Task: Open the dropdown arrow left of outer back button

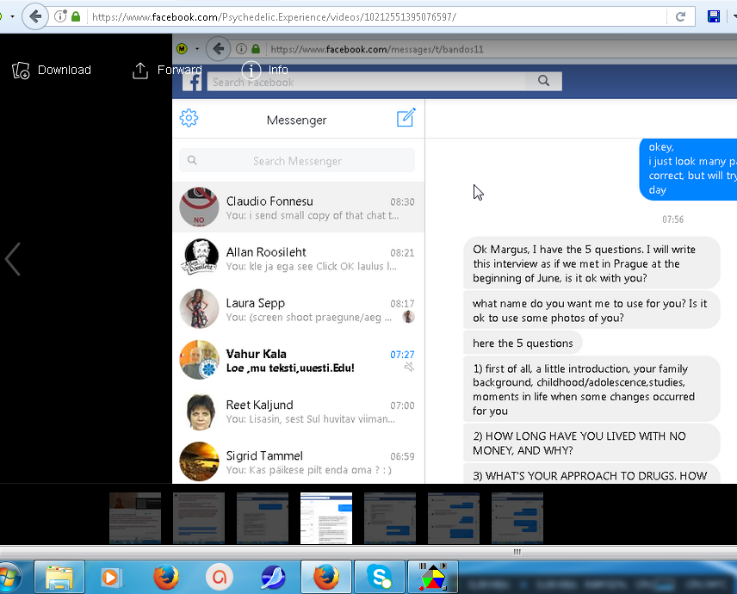Action: (12, 16)
